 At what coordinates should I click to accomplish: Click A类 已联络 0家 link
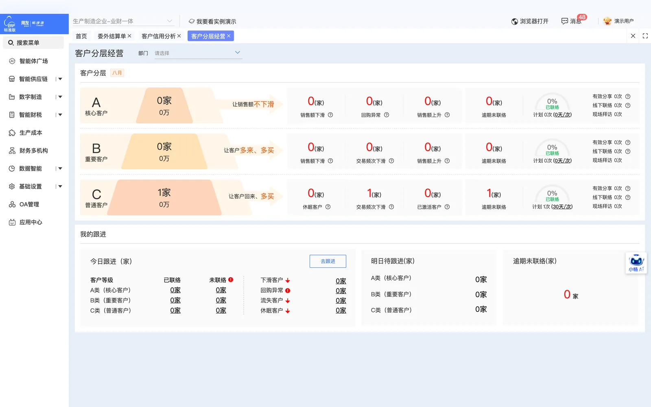pyautogui.click(x=175, y=290)
